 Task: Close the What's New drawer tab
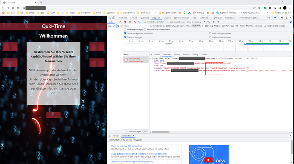(x=133, y=136)
